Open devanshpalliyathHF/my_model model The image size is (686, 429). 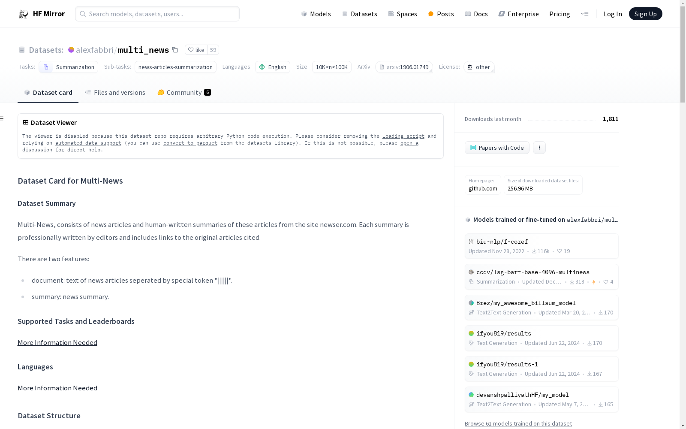pos(542,399)
